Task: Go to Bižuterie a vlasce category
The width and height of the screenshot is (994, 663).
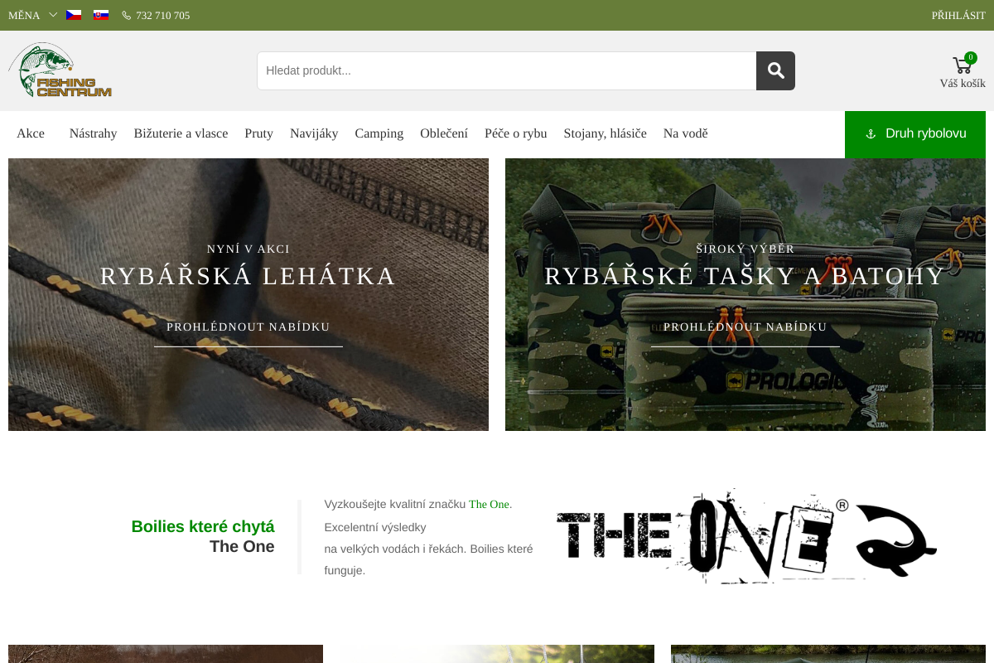Action: 181,133
